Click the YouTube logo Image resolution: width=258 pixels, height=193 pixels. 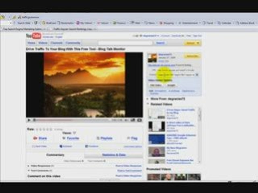tap(34, 36)
